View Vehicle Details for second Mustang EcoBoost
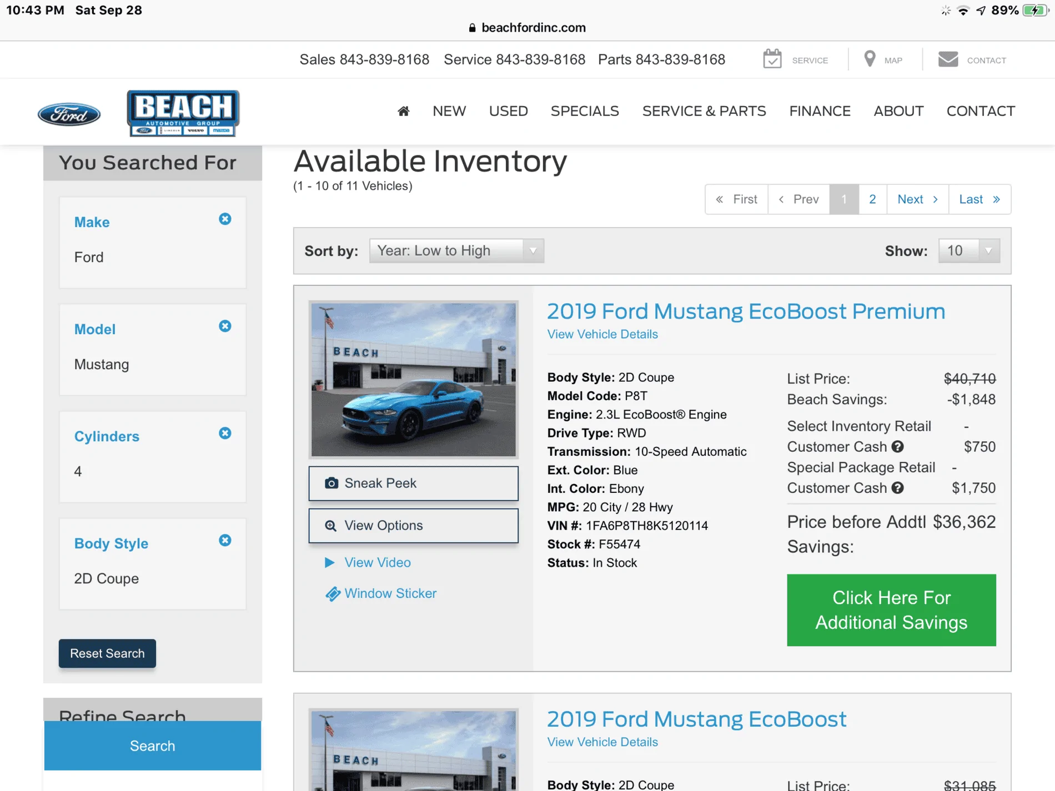The image size is (1055, 791). point(602,742)
